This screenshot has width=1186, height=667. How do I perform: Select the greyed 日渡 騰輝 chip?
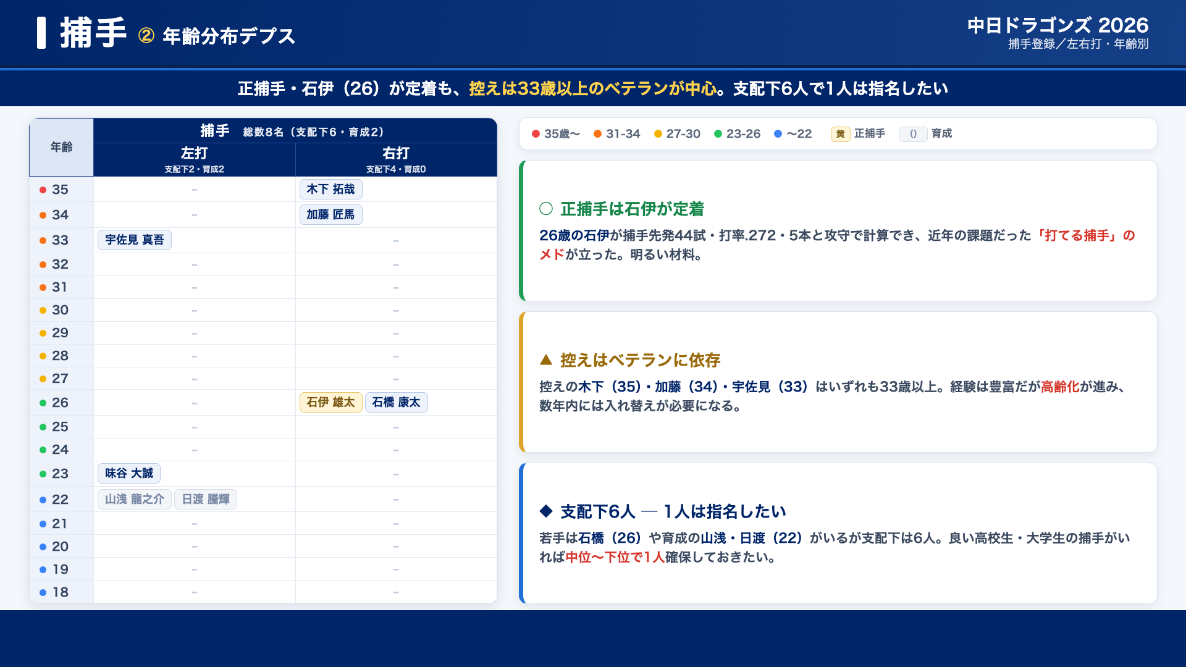coord(206,500)
